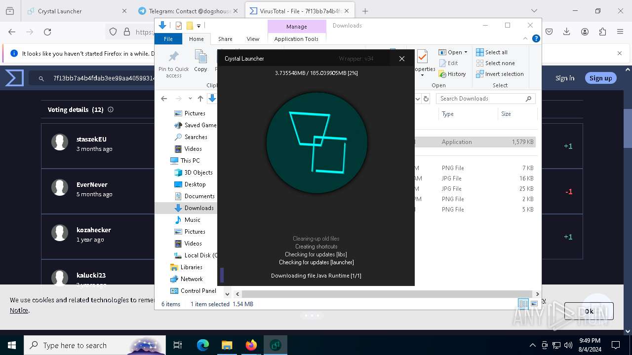Click Select none in Explorer ribbon
The height and width of the screenshot is (355, 632).
[495, 63]
